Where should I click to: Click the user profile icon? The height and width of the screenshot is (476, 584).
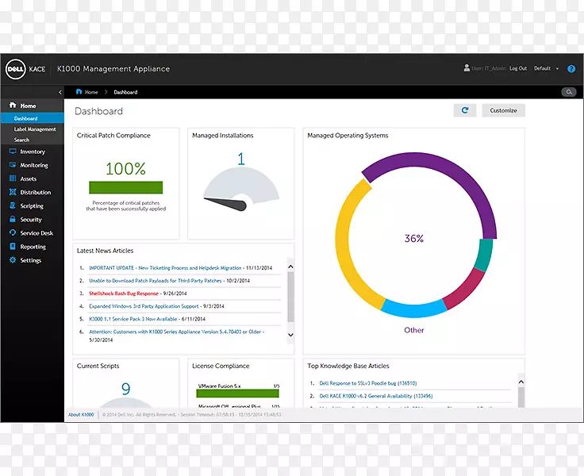point(467,67)
